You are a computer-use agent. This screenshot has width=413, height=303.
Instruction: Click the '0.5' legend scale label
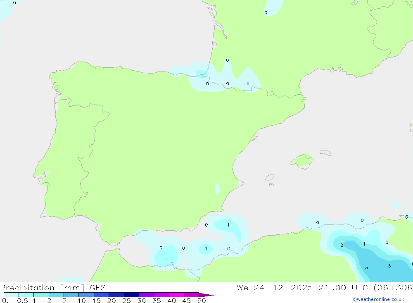[x=22, y=301]
